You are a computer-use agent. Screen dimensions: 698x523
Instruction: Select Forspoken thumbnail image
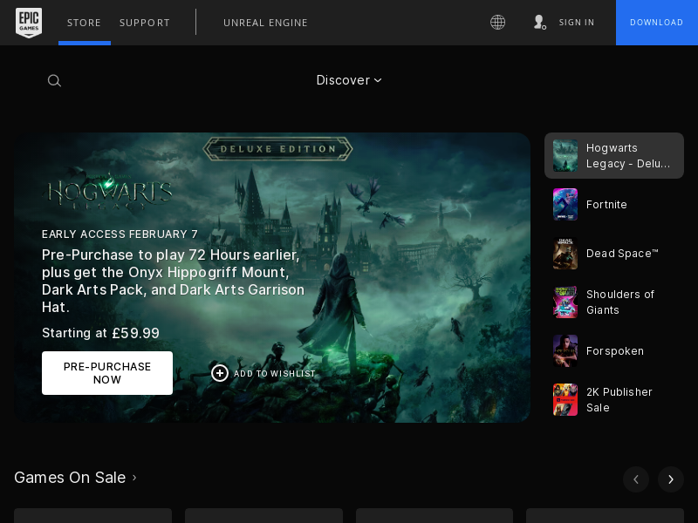(x=565, y=351)
